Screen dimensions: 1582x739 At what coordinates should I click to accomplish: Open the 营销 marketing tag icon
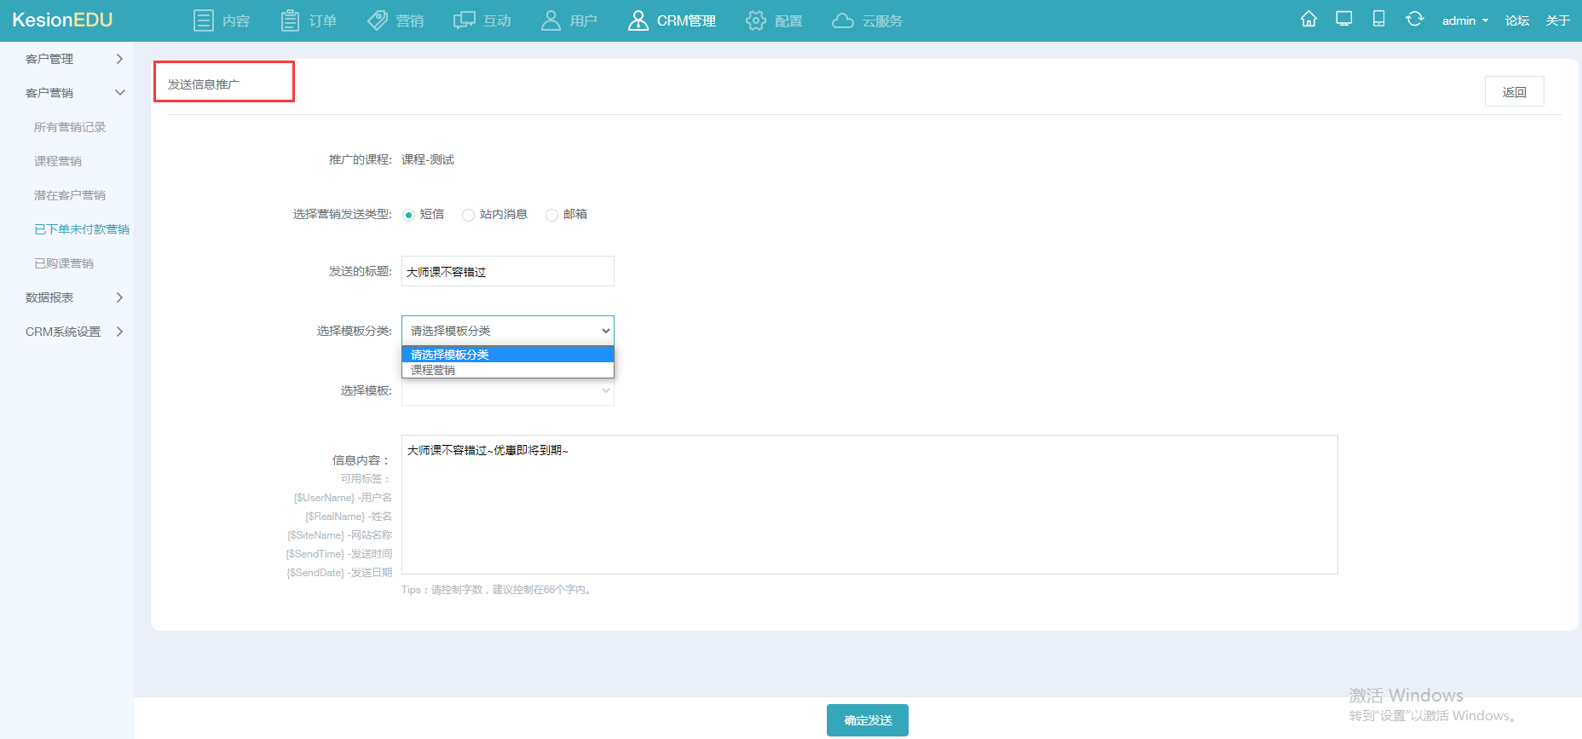pos(378,20)
